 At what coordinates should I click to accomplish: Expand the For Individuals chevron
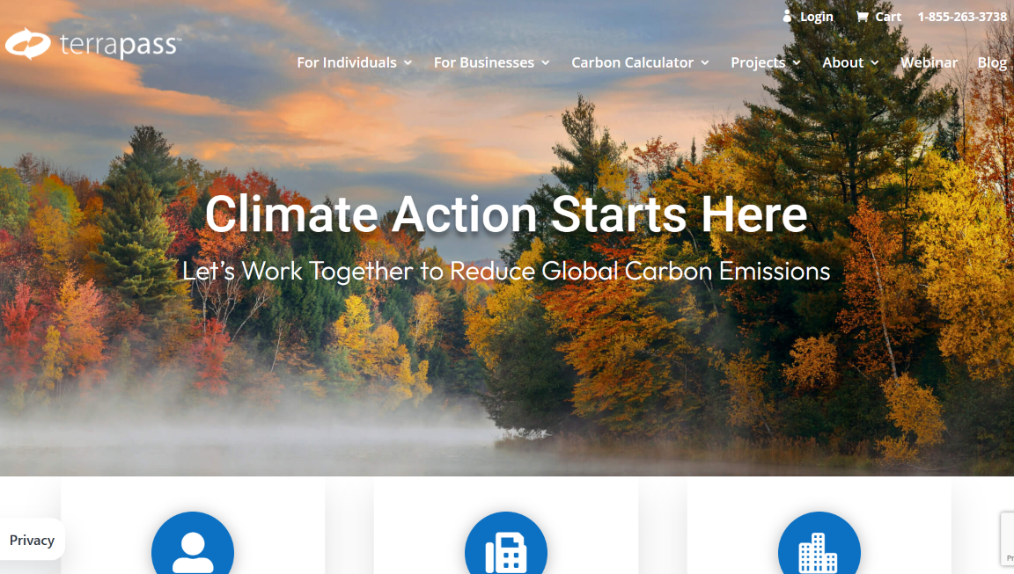[x=408, y=62]
